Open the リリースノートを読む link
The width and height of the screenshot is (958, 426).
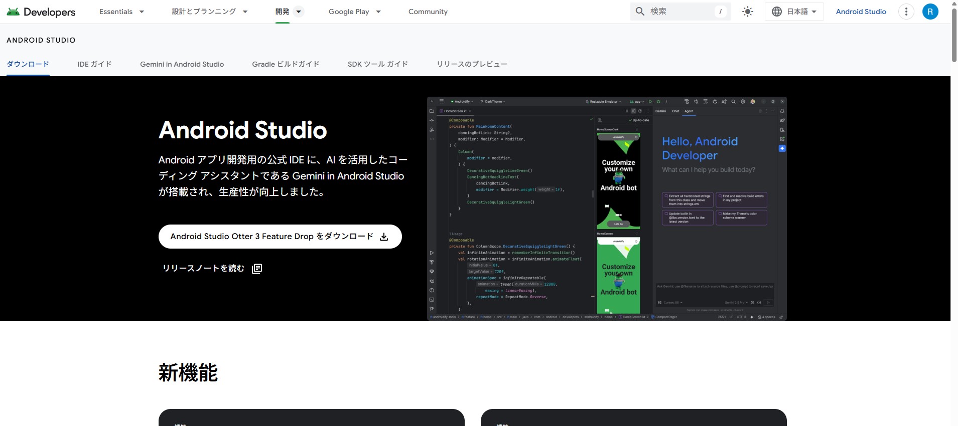coord(212,269)
